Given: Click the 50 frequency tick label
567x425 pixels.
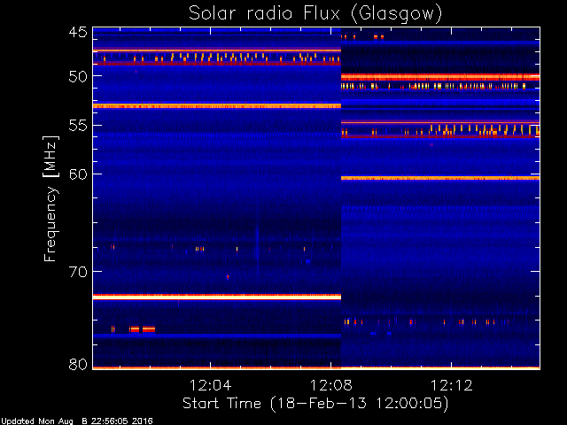Looking at the screenshot, I should click(78, 76).
